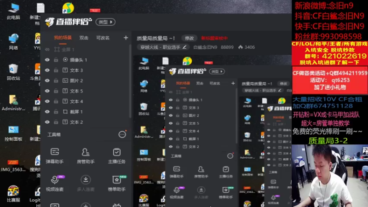368x207 pixels.
Task: Toggle lock on 图片 2 layer
Action: (56, 80)
